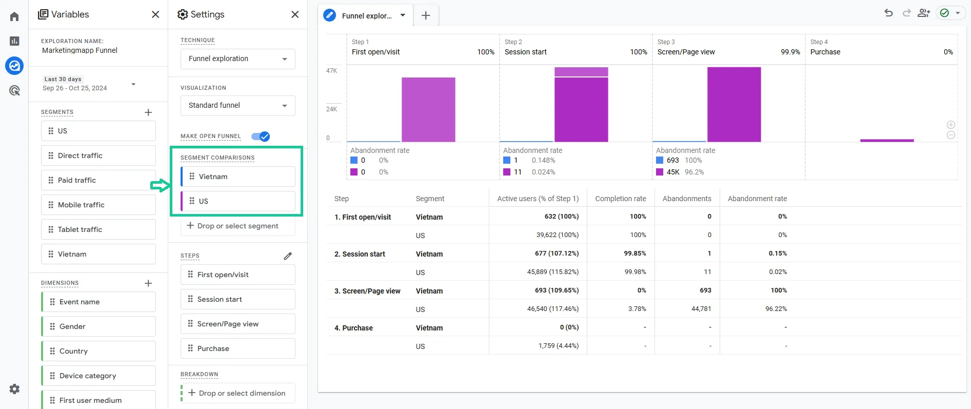Open the Advertising icon in left navigation
Screen dimensions: 971x409
[x=14, y=91]
